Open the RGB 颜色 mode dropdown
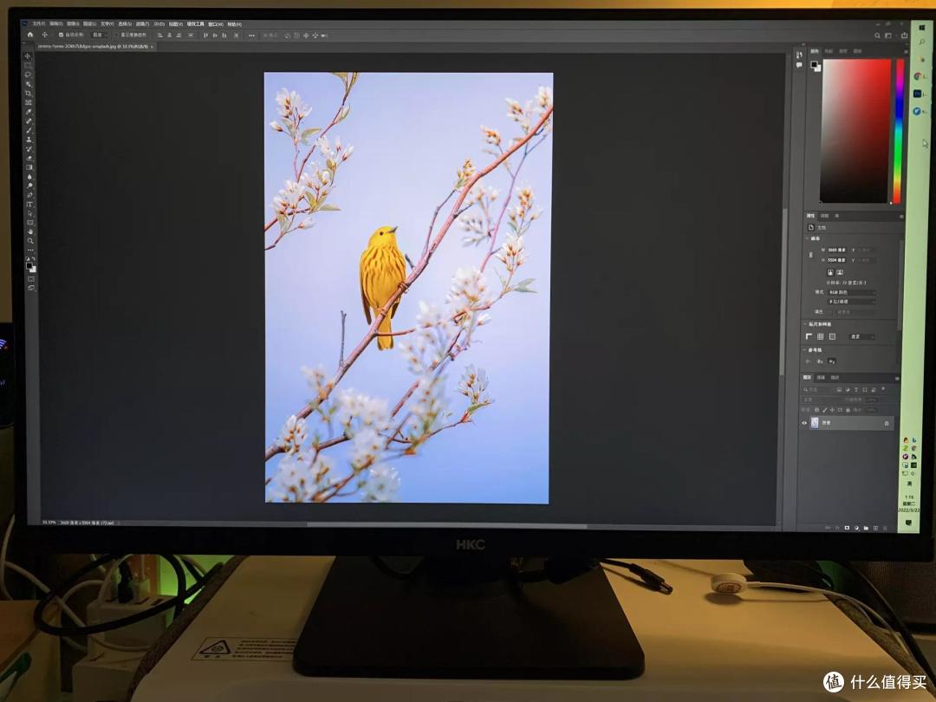 click(852, 293)
